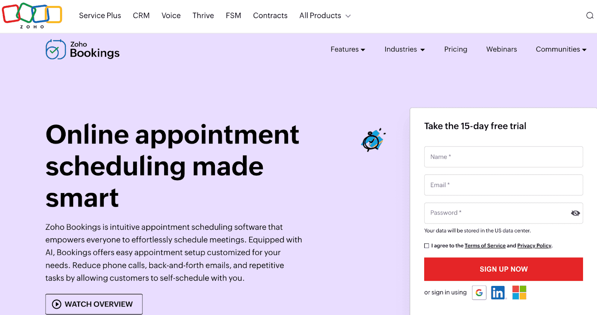The height and width of the screenshot is (315, 597).
Task: Sign in using the LinkedIn icon
Action: 498,292
